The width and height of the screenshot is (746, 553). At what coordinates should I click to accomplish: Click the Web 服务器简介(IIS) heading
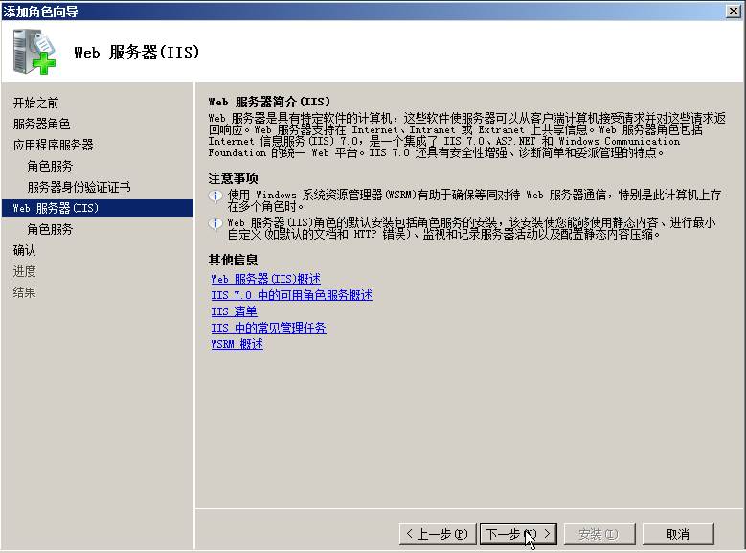coord(269,102)
